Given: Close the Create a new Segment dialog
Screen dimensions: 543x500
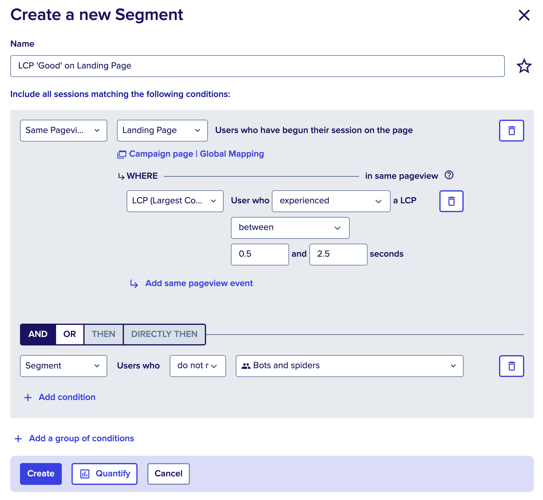Looking at the screenshot, I should coord(524,15).
